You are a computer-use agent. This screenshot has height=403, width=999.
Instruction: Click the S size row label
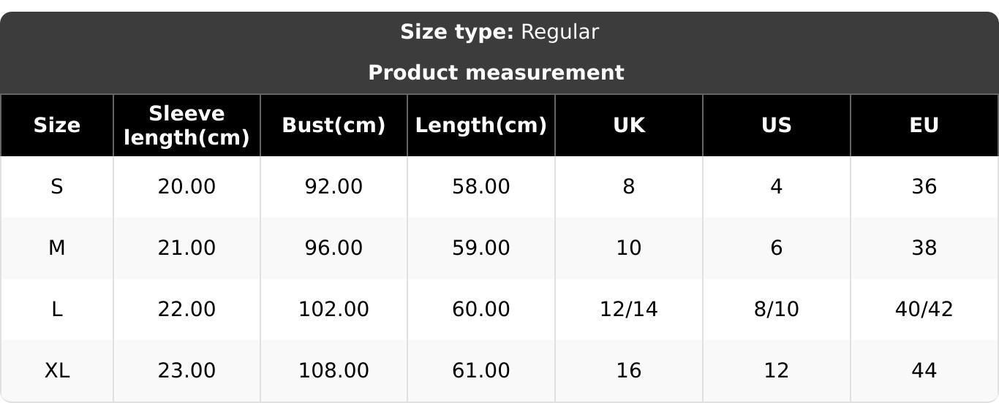[57, 187]
